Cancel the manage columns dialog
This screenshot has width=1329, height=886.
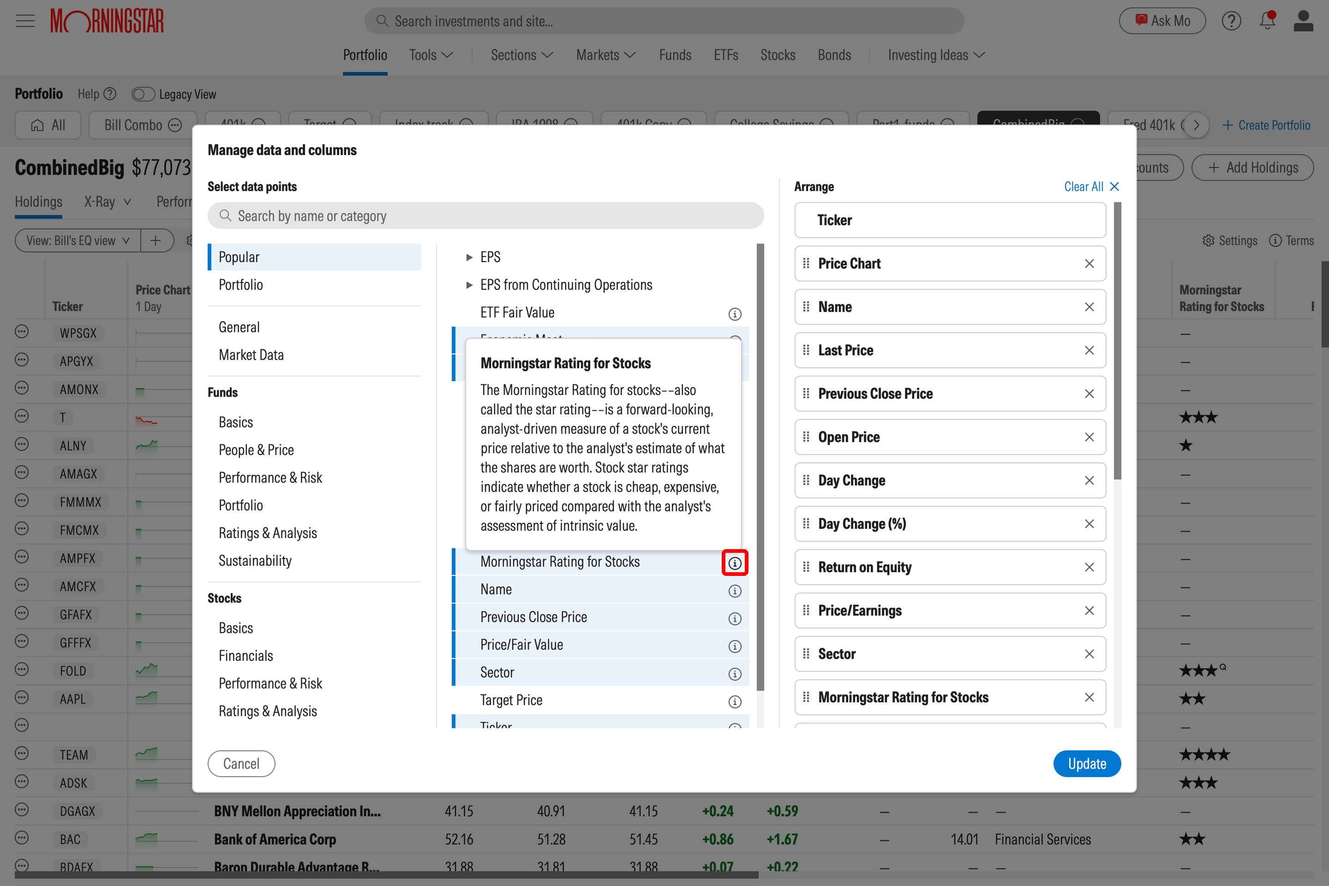click(241, 763)
